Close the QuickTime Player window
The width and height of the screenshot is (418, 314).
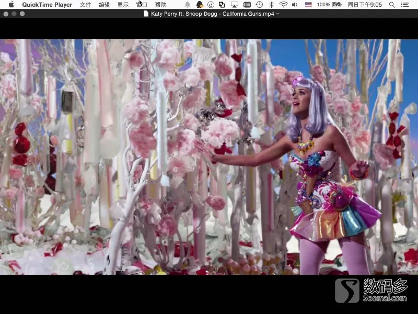tap(6, 14)
